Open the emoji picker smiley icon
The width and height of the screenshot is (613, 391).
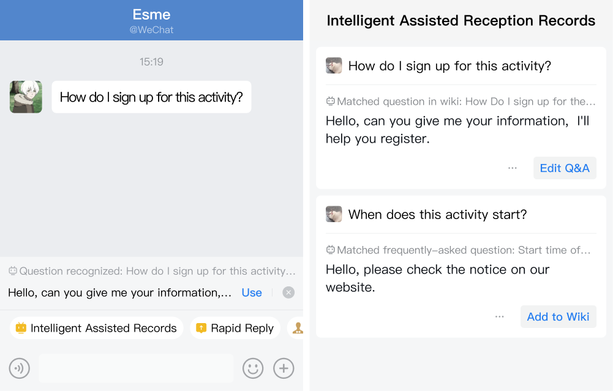pyautogui.click(x=253, y=368)
